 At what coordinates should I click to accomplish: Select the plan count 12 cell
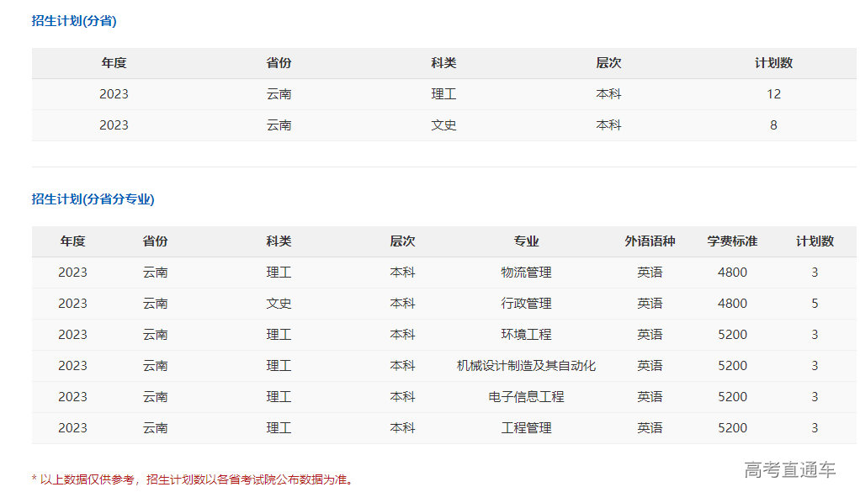773,94
